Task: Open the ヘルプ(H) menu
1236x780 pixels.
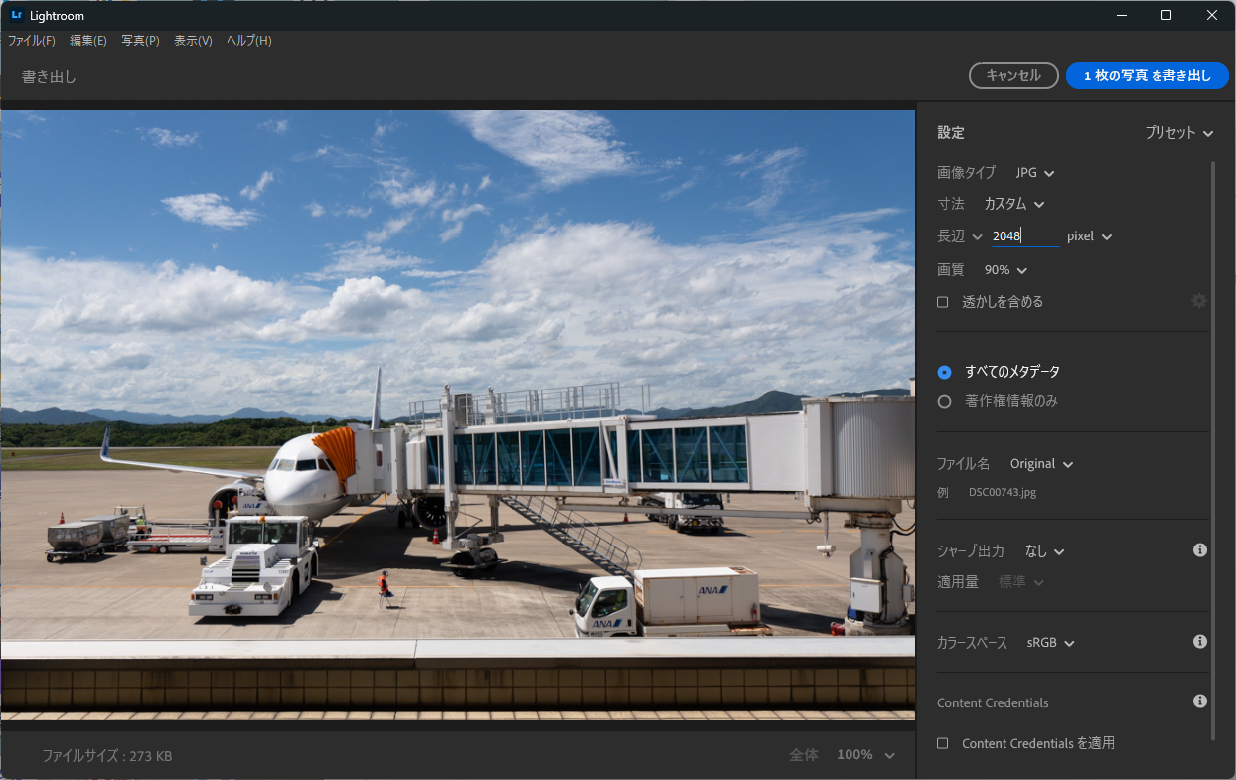Action: tap(248, 41)
